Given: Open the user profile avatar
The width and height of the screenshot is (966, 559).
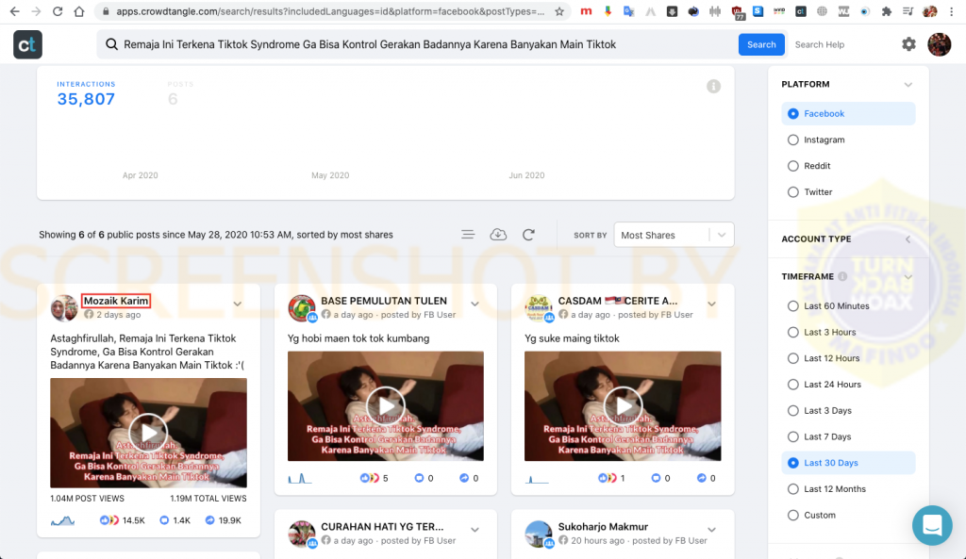Looking at the screenshot, I should tap(939, 44).
